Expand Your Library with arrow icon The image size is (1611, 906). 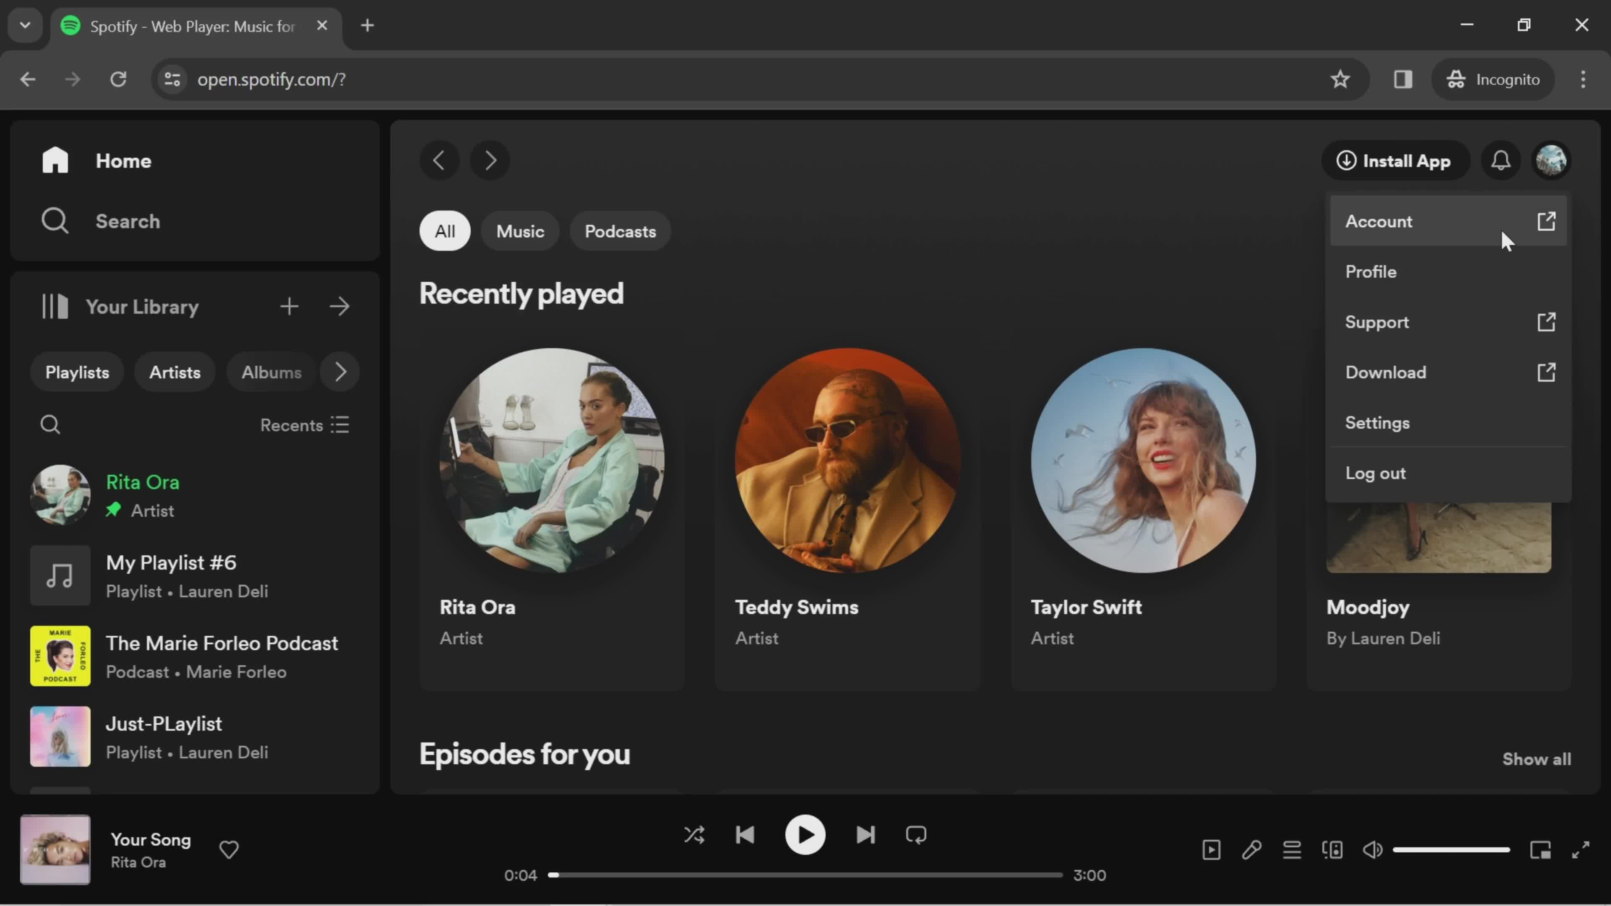tap(339, 306)
